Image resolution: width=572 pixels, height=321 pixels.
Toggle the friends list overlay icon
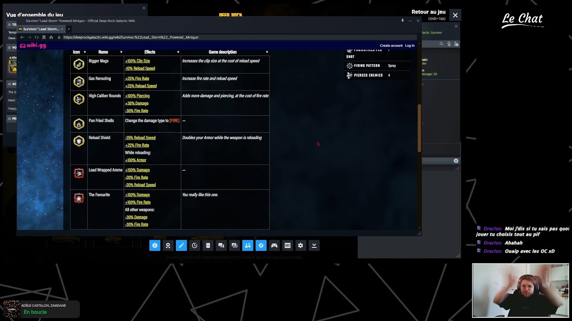coord(248,245)
